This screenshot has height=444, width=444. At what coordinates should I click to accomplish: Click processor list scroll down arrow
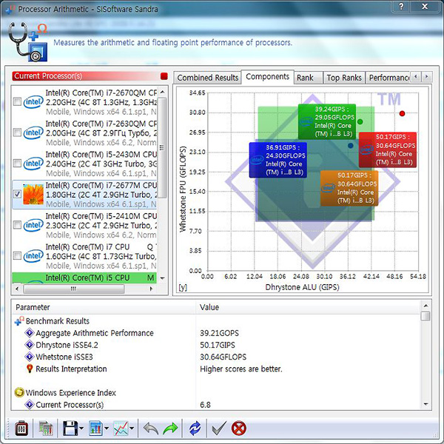point(162,278)
